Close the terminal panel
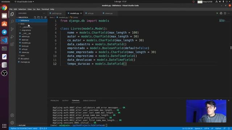 (229, 100)
